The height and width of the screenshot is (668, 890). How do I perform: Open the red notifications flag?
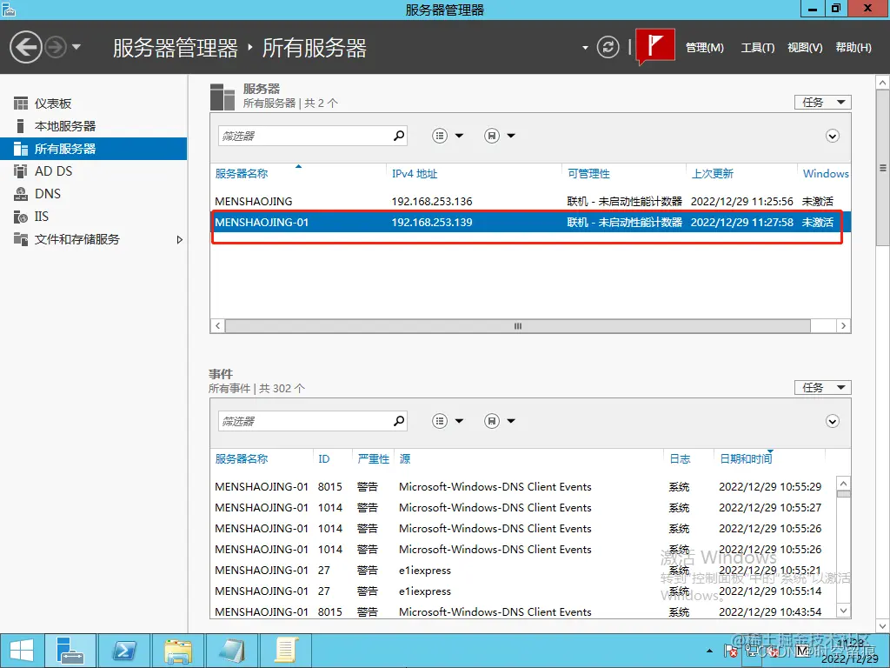(x=655, y=45)
